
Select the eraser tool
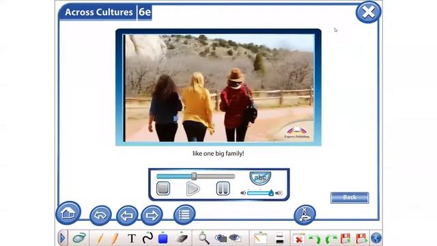(x=182, y=238)
